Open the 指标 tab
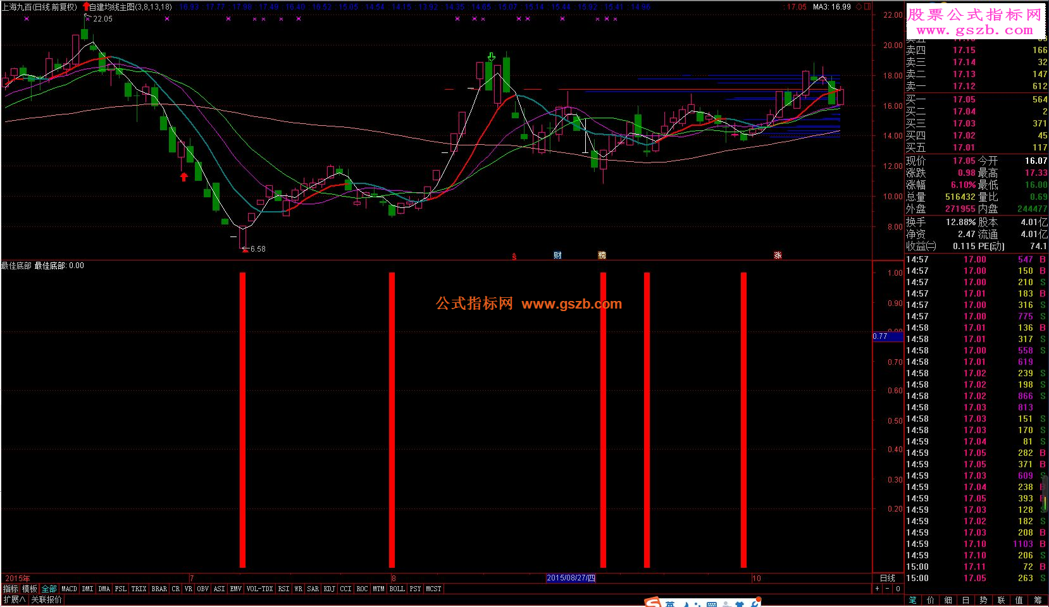This screenshot has width=1049, height=607. [11, 589]
